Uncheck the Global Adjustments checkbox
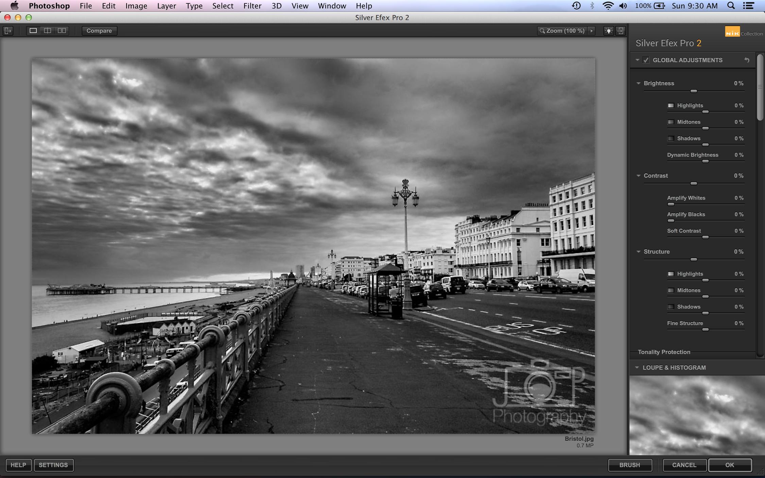Image resolution: width=765 pixels, height=478 pixels. (x=646, y=60)
